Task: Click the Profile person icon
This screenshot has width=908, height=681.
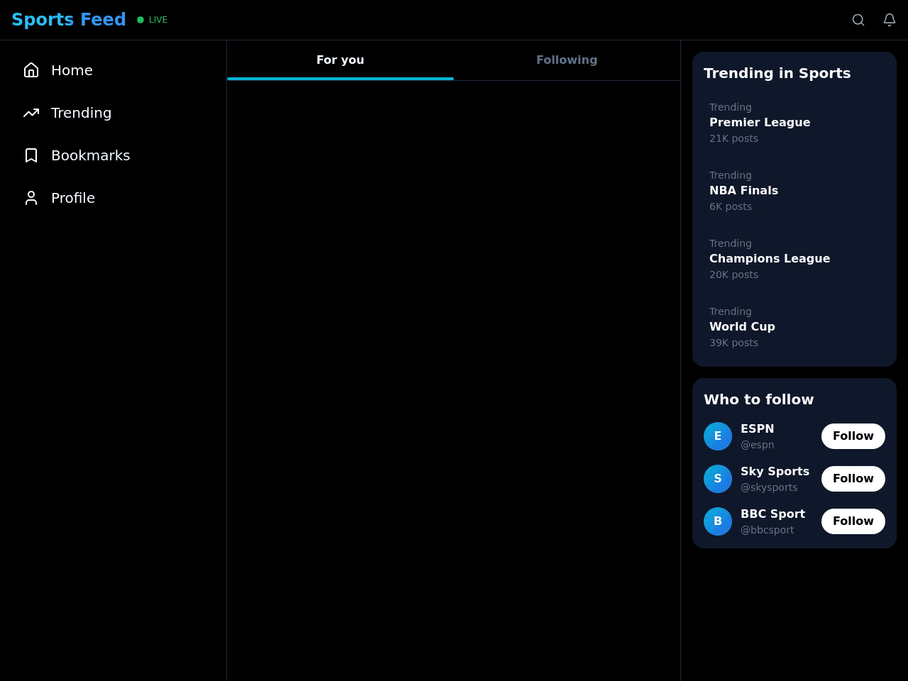Action: click(x=31, y=198)
